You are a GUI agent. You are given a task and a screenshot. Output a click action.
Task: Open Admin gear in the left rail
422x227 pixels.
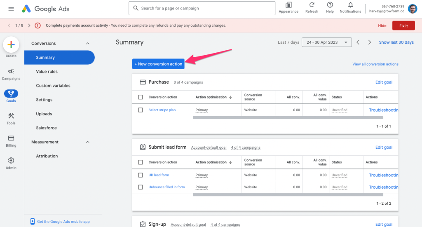click(11, 163)
